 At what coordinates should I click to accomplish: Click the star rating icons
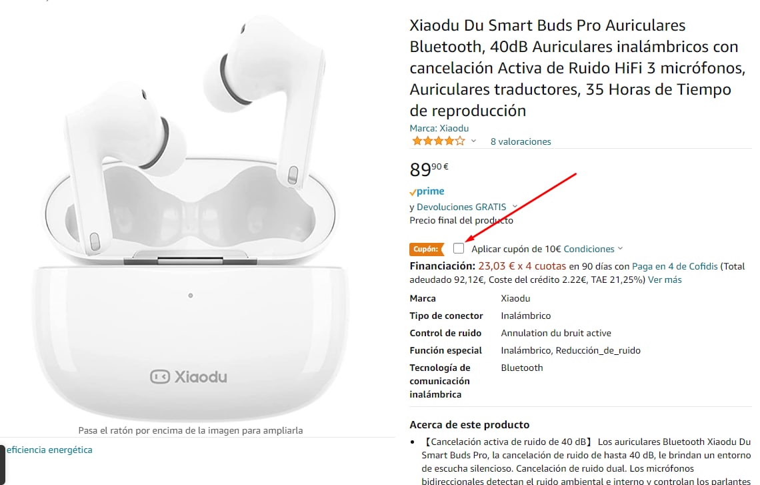438,141
